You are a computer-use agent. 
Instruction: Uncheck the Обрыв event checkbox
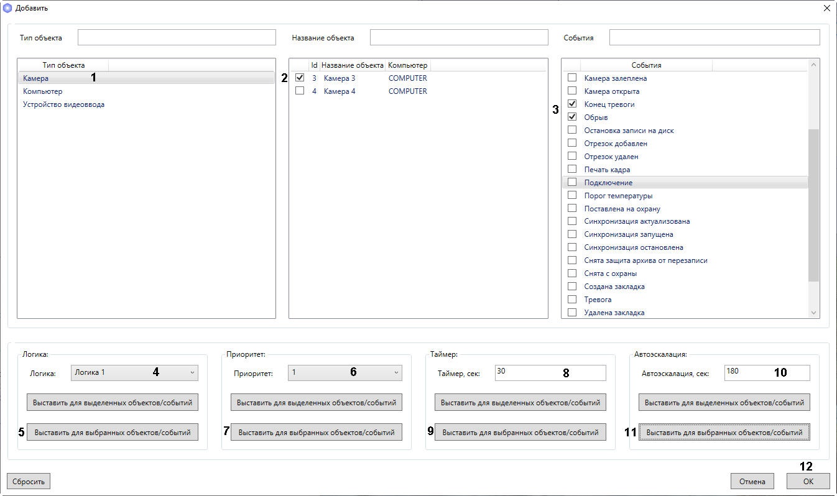572,117
